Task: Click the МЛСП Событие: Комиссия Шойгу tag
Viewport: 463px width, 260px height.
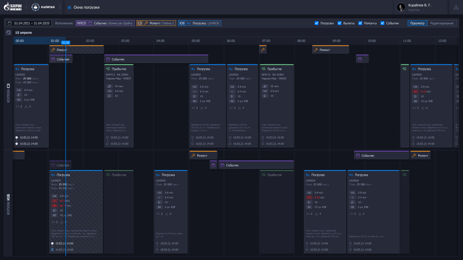Action: pyautogui.click(x=105, y=23)
